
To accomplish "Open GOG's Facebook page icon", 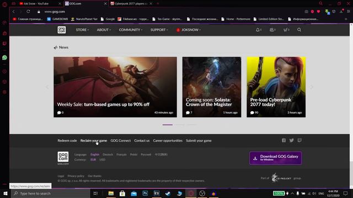I will pyautogui.click(x=284, y=140).
